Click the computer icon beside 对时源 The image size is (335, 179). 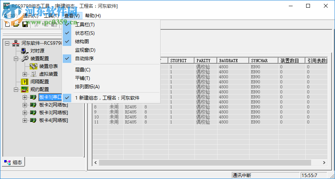25,51
